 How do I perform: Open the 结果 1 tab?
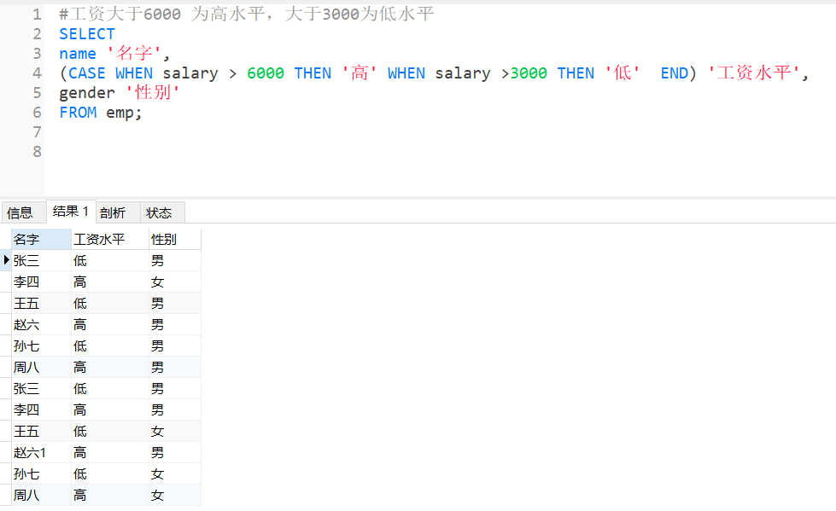pyautogui.click(x=70, y=212)
